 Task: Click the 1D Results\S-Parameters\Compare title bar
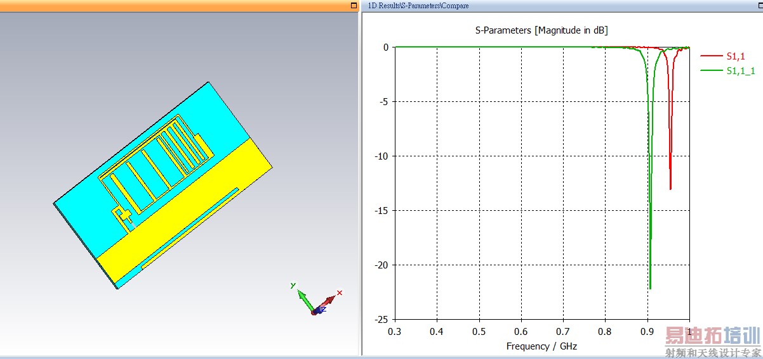click(562, 6)
